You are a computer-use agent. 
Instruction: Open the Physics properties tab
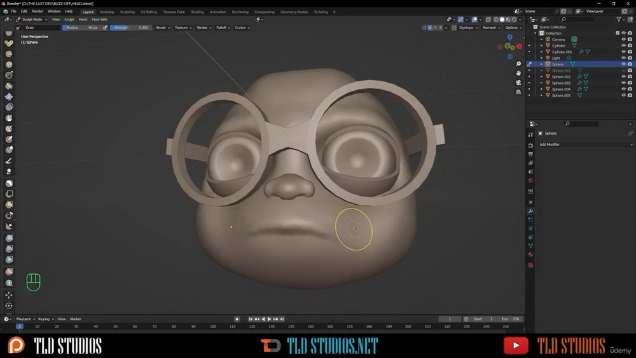pyautogui.click(x=530, y=228)
